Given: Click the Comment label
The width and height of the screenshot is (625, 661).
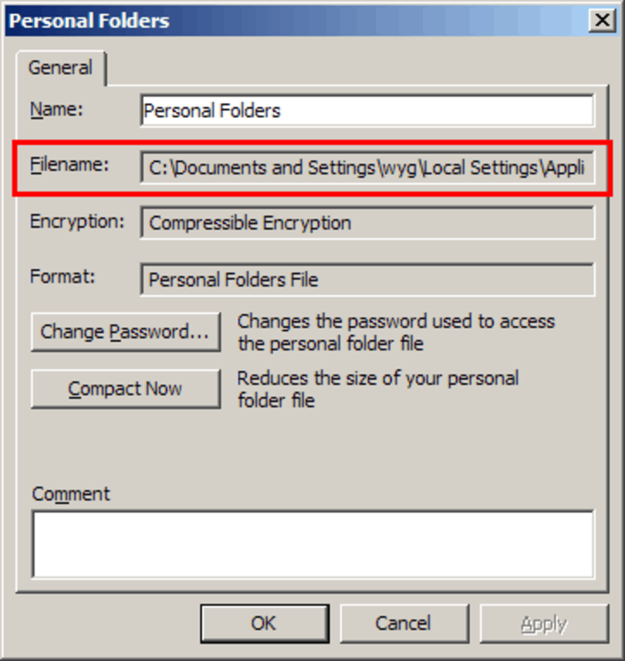Looking at the screenshot, I should (71, 494).
